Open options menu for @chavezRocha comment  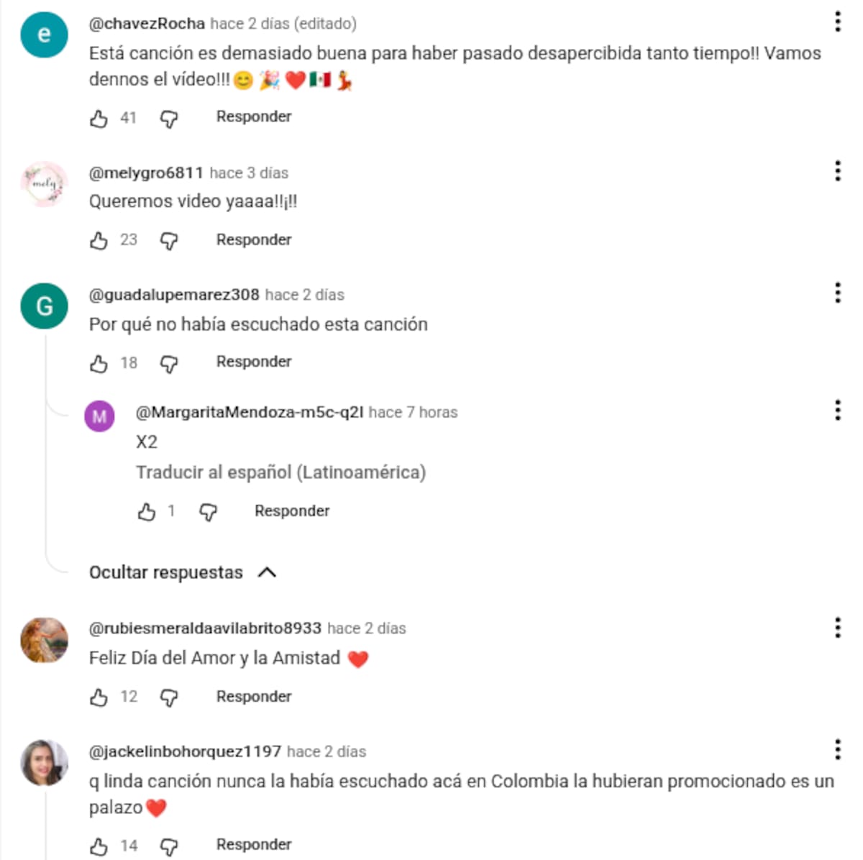(838, 22)
